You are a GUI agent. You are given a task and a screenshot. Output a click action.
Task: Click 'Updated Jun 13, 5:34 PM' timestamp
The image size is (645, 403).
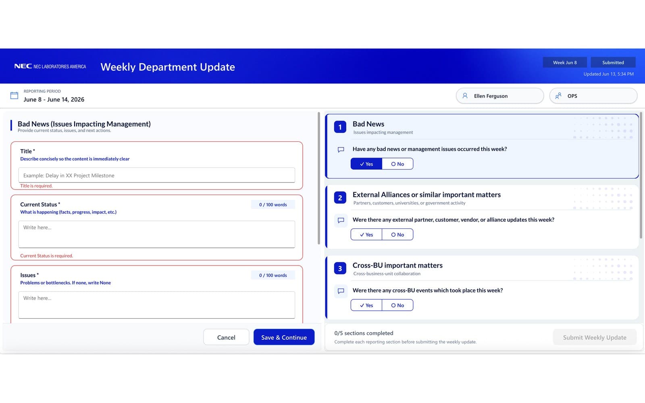[x=608, y=74]
